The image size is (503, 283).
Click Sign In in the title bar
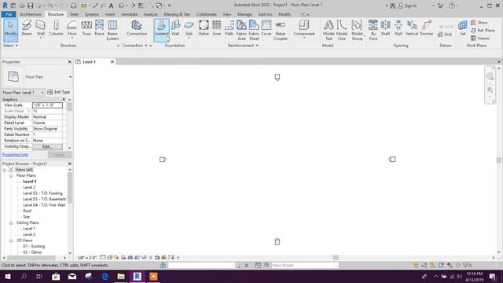click(407, 6)
